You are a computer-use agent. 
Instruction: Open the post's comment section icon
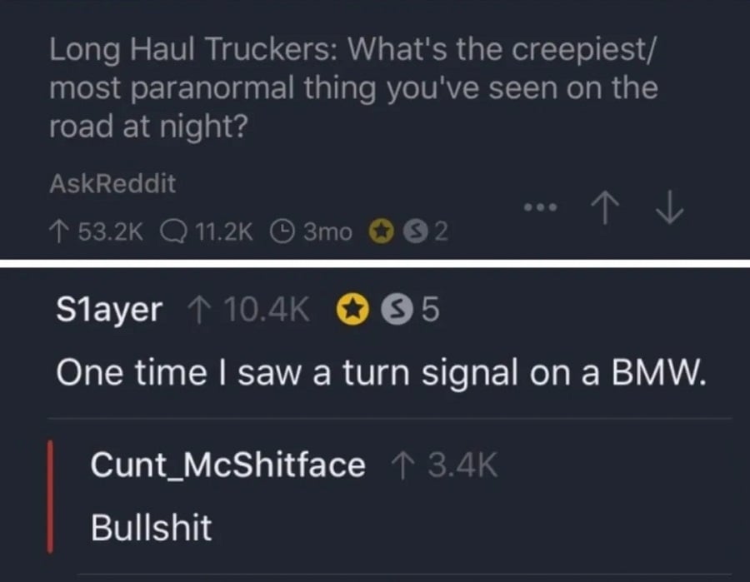173,231
